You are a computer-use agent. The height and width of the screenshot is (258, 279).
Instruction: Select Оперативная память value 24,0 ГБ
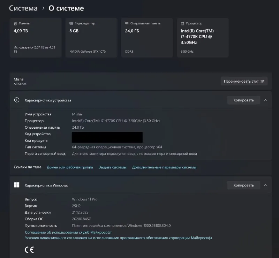(x=78, y=127)
